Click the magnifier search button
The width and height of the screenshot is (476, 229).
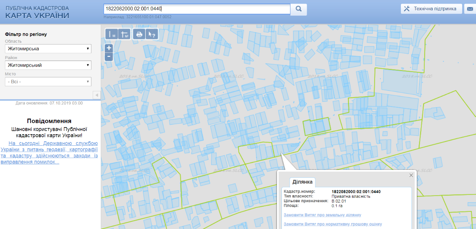[298, 9]
